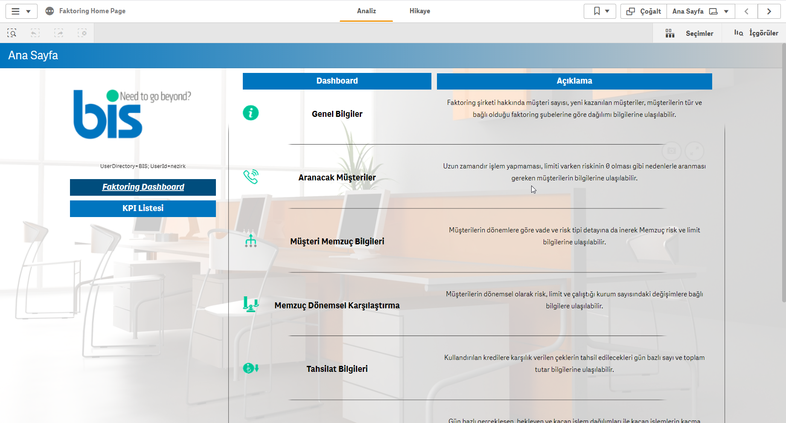Open the KPI Listesi button
This screenshot has height=423, width=786.
143,209
